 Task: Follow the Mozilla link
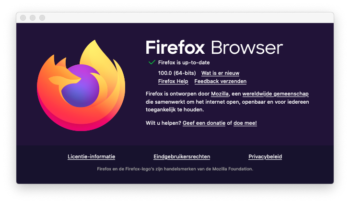point(220,94)
